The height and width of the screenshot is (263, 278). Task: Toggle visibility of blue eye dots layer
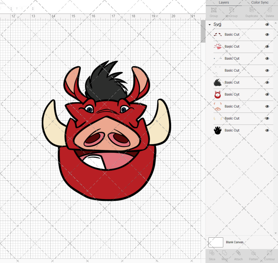click(x=267, y=59)
